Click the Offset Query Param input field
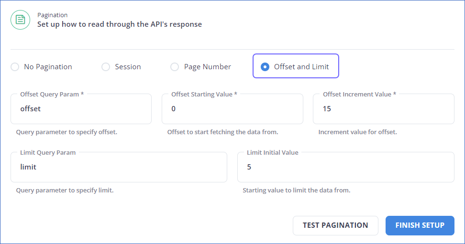The height and width of the screenshot is (244, 465). pyautogui.click(x=81, y=109)
